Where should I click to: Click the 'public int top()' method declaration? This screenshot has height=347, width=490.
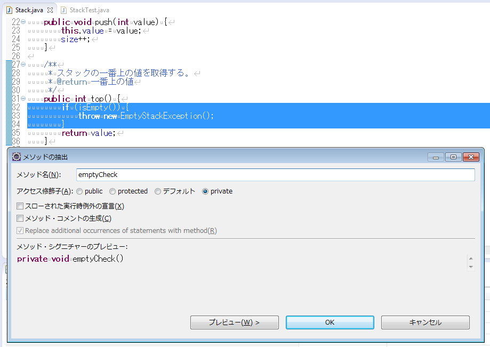[x=82, y=99]
